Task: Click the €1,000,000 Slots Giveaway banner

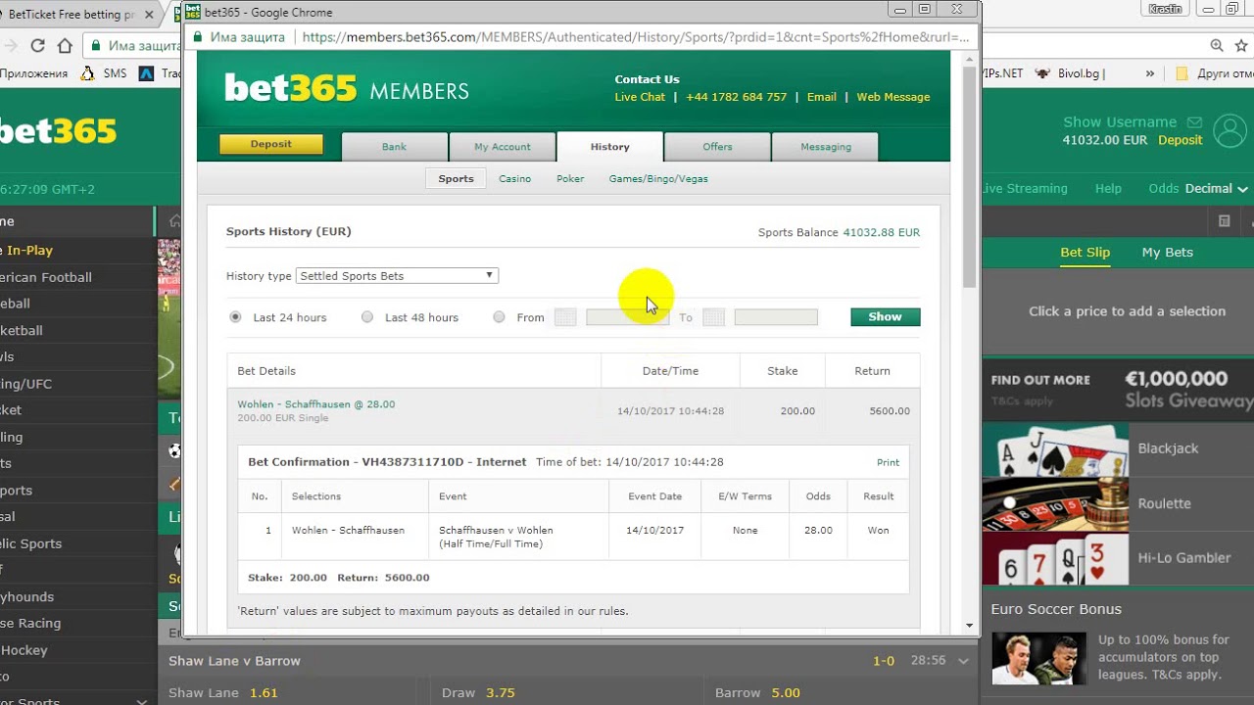Action: (x=1118, y=389)
